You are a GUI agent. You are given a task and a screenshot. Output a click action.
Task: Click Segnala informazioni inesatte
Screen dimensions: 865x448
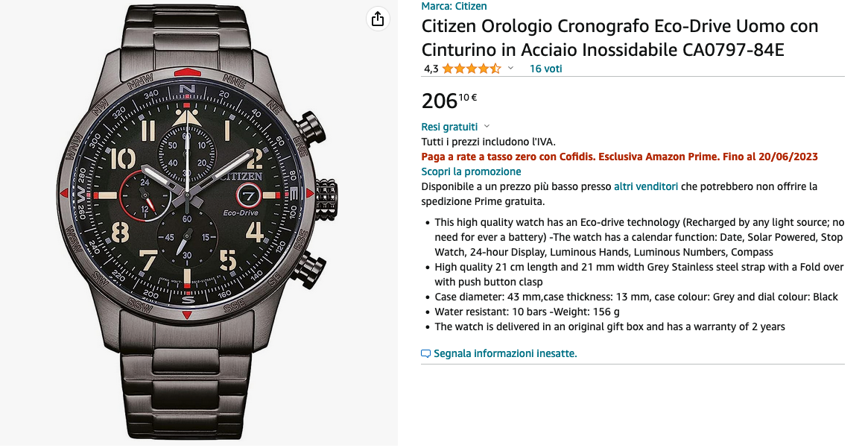[505, 353]
